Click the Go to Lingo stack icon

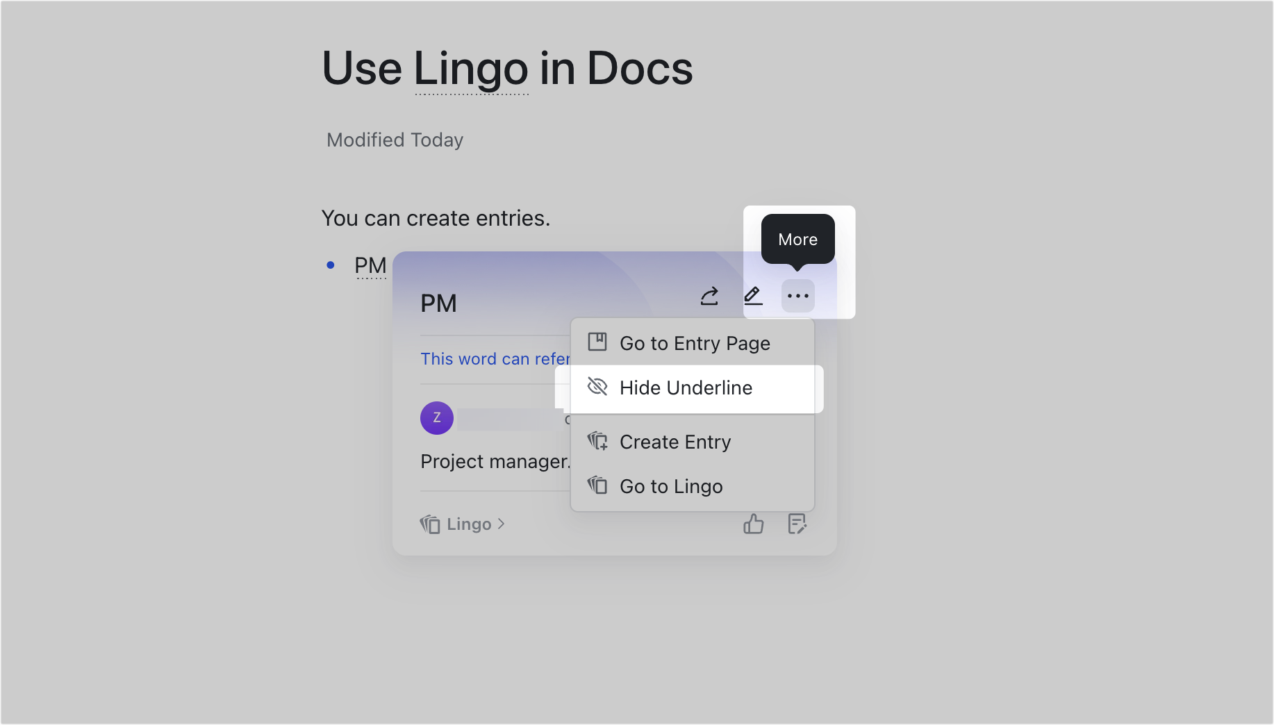click(597, 485)
